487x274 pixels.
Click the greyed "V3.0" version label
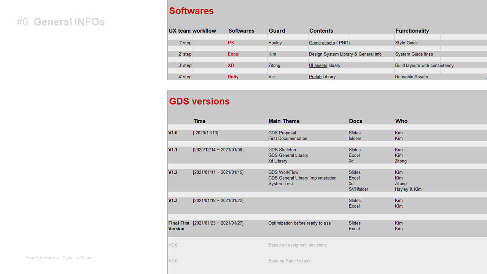[x=173, y=261]
